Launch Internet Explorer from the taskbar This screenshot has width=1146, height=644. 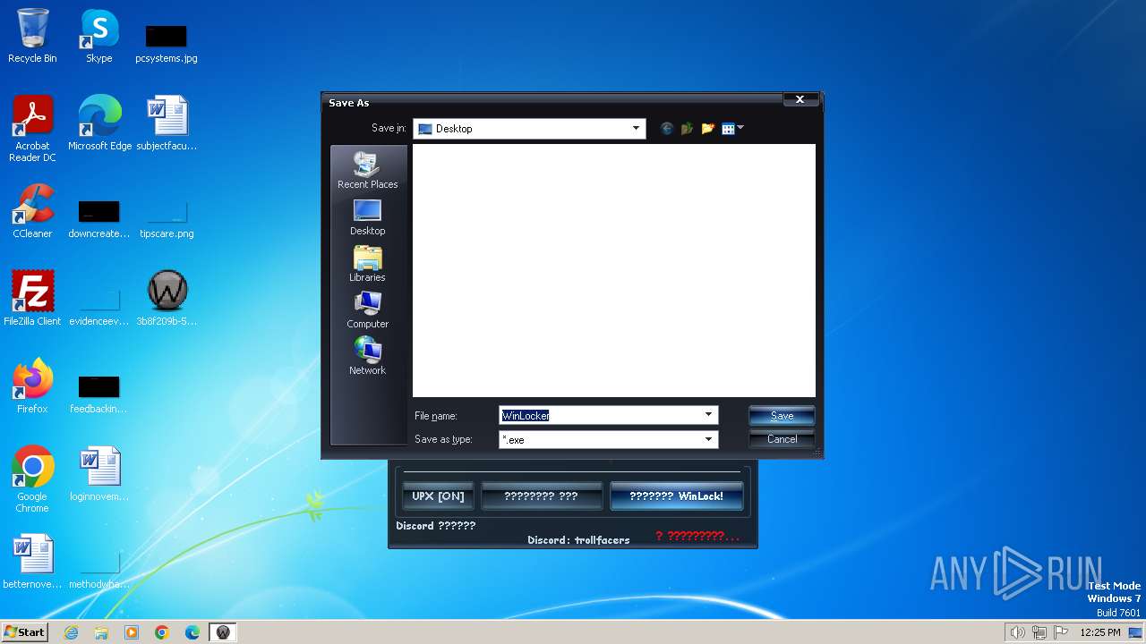[x=71, y=632]
